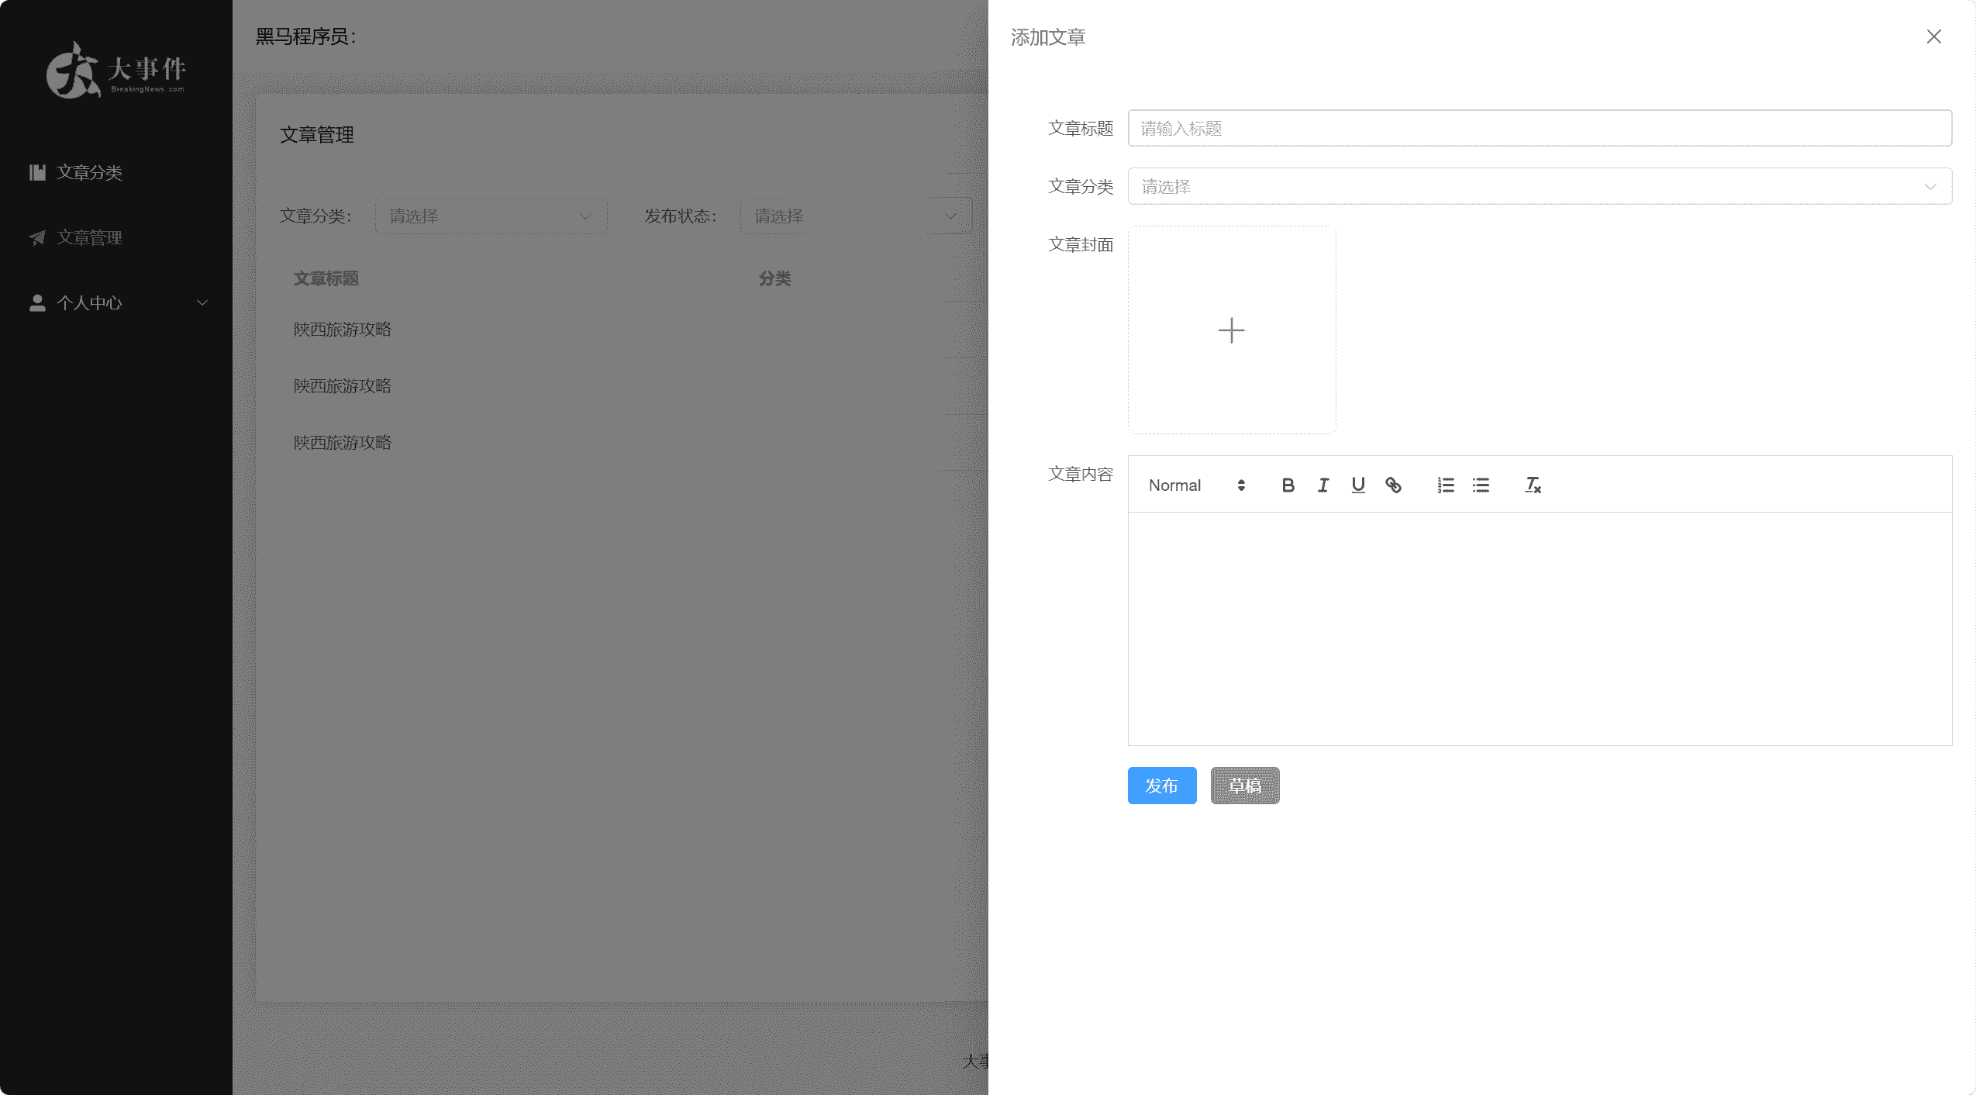
Task: Open 文章分类 in the sidebar menu
Action: tap(89, 172)
